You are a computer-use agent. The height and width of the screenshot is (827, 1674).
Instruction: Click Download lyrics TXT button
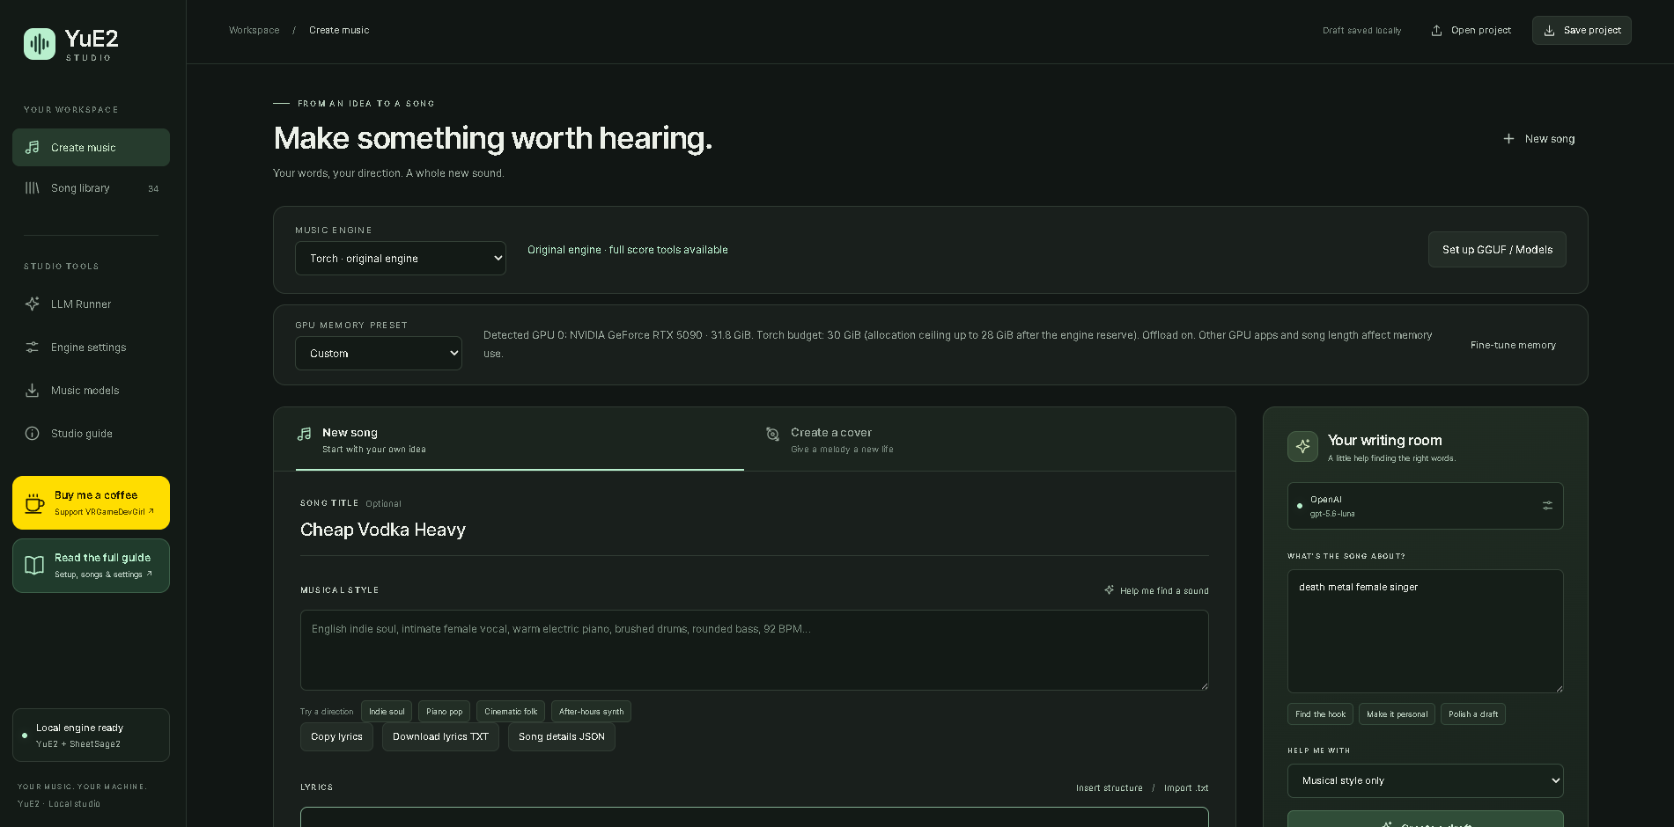tap(440, 737)
